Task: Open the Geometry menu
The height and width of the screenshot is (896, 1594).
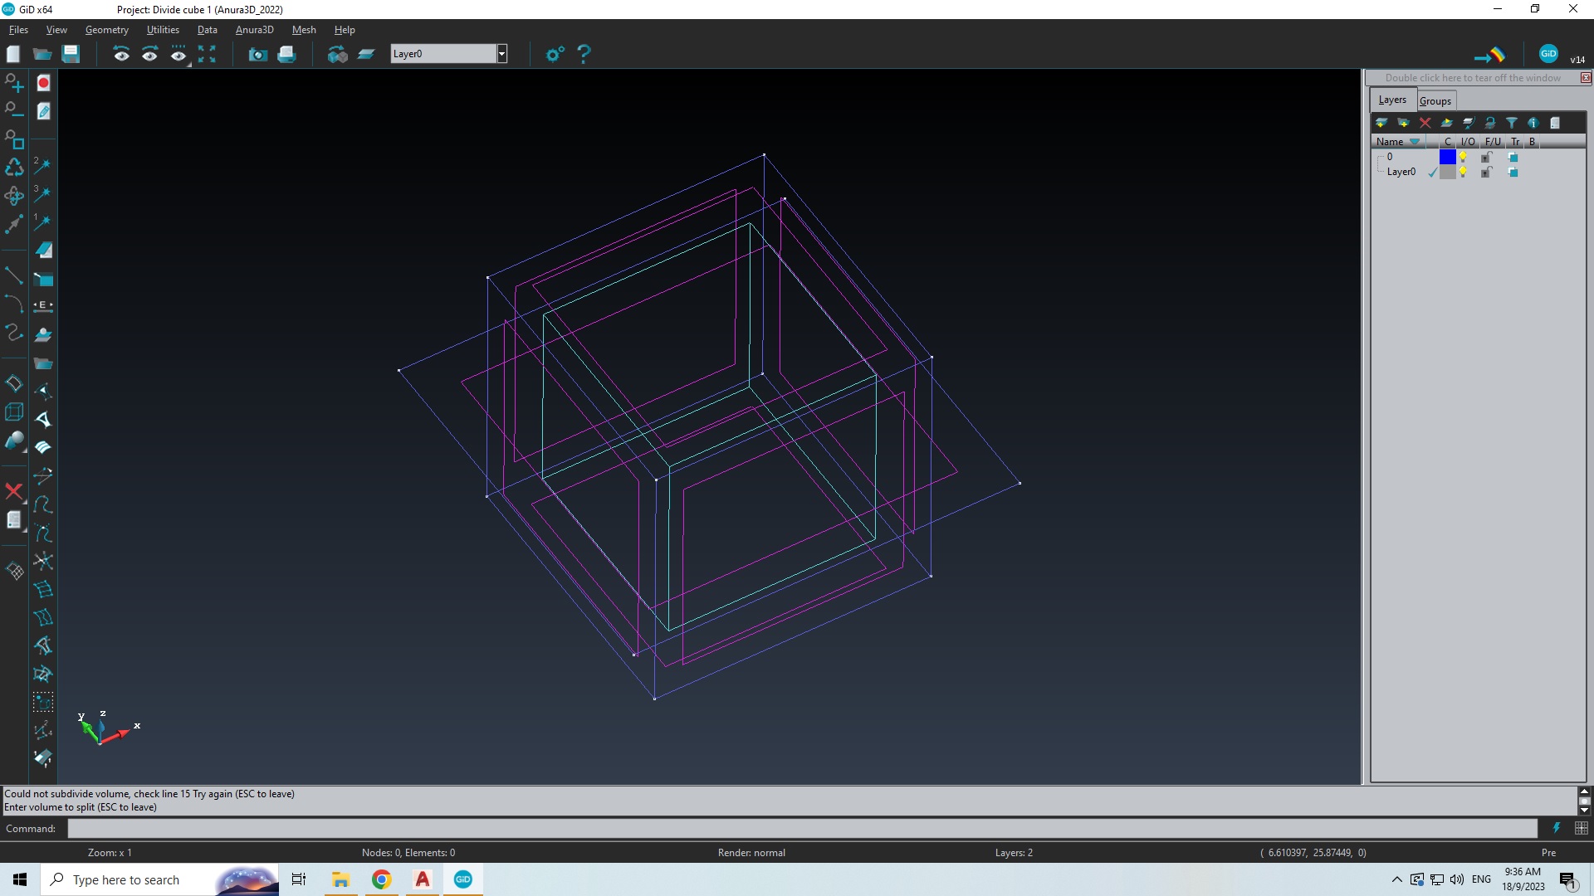Action: click(106, 30)
